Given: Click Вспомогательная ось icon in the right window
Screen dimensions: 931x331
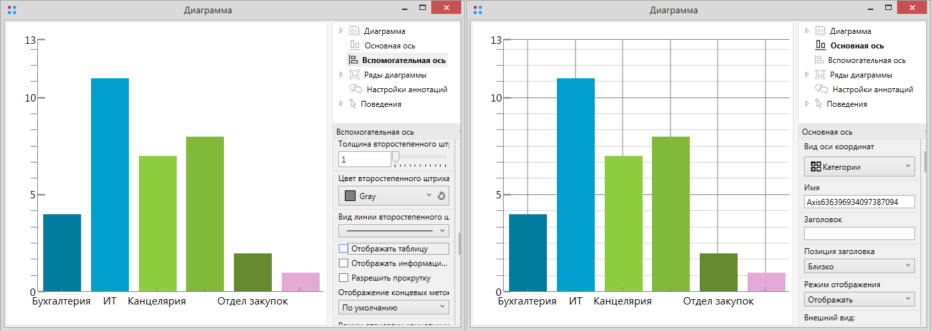Looking at the screenshot, I should (819, 60).
